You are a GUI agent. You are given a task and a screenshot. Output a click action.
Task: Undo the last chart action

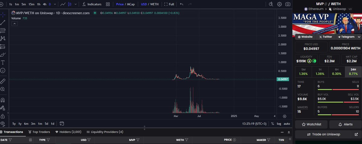point(181,4)
